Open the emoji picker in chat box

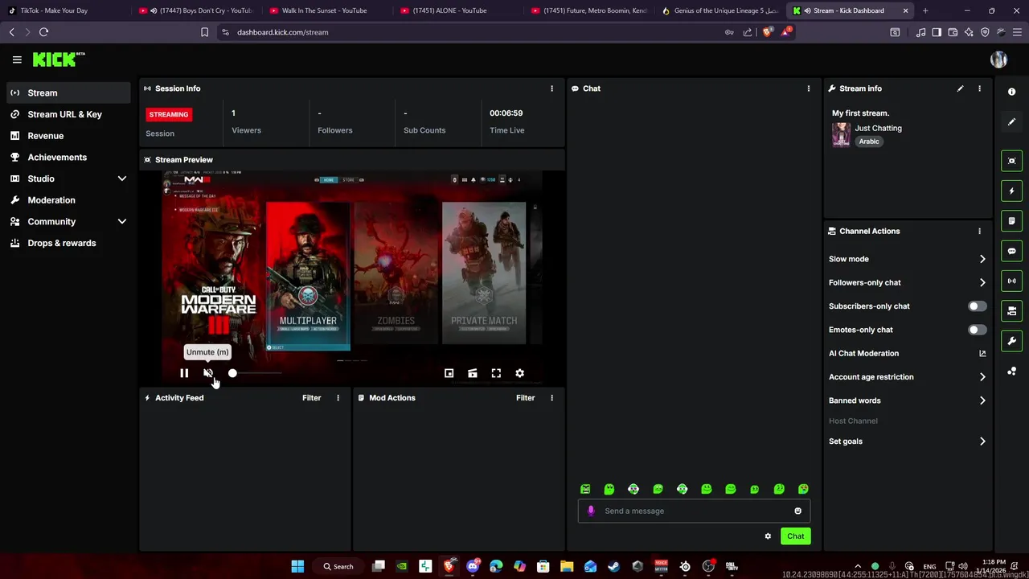tap(797, 511)
